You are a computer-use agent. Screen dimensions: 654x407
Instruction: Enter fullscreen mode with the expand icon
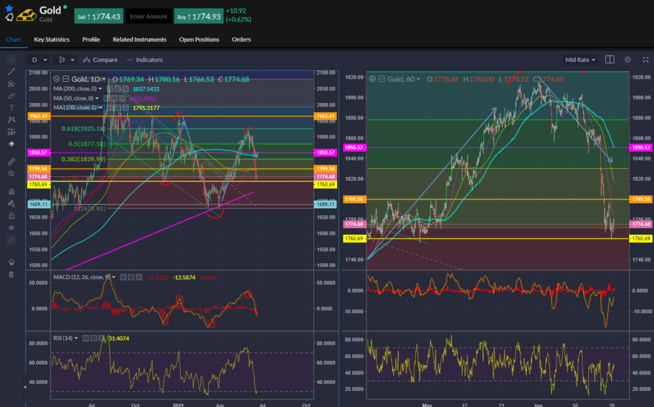[x=644, y=59]
